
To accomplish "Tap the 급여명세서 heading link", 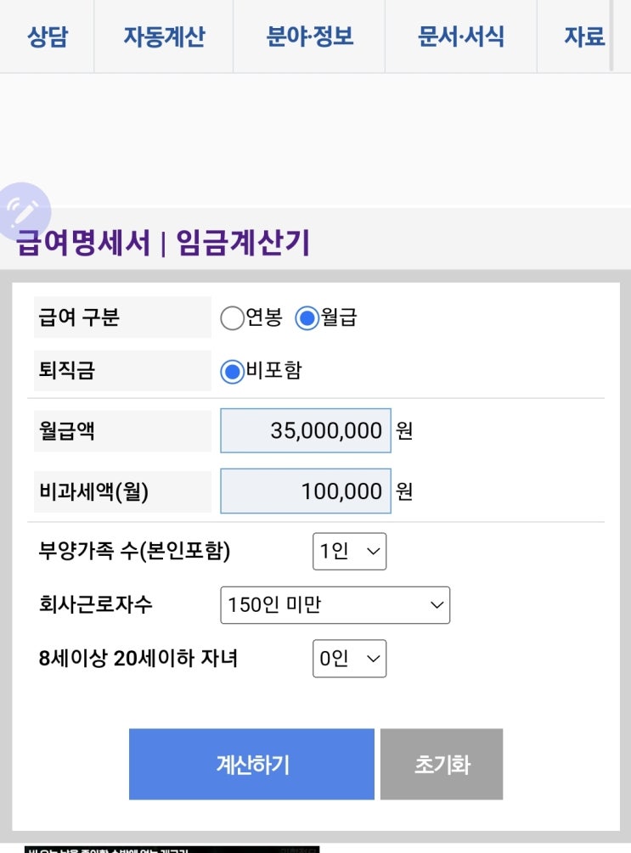I will pos(83,243).
